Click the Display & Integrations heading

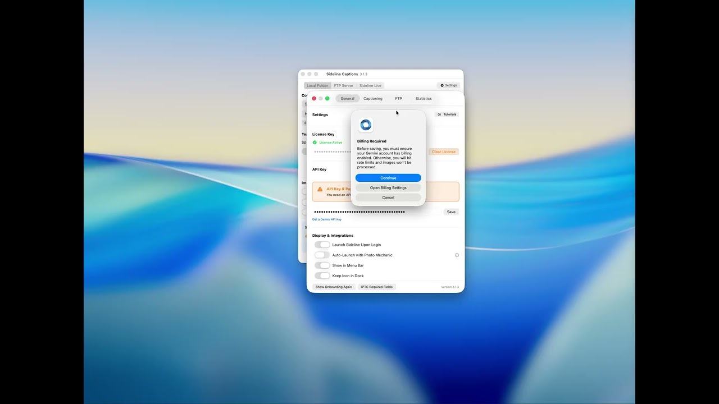pos(333,236)
